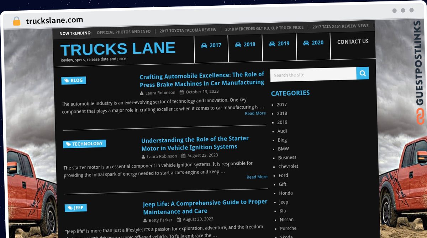Open the 2018 menu item
This screenshot has width=427, height=238.
click(x=245, y=44)
